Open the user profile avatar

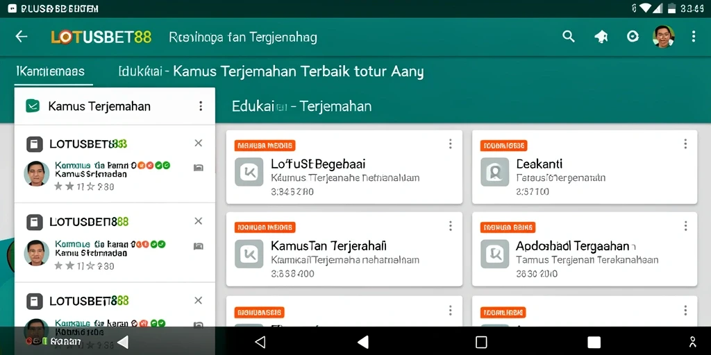(663, 37)
